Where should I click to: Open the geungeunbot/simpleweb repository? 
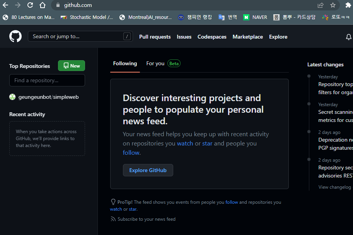pyautogui.click(x=49, y=97)
